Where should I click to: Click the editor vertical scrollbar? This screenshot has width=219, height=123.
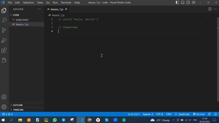pos(218,59)
